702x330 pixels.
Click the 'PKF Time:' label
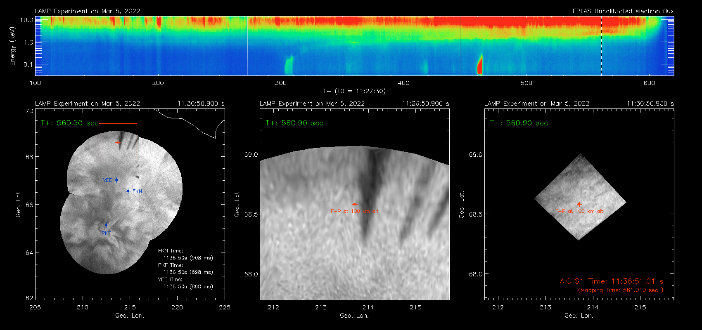click(x=171, y=265)
